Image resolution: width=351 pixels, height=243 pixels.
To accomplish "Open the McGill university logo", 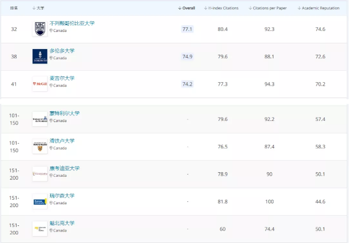I will [x=40, y=84].
